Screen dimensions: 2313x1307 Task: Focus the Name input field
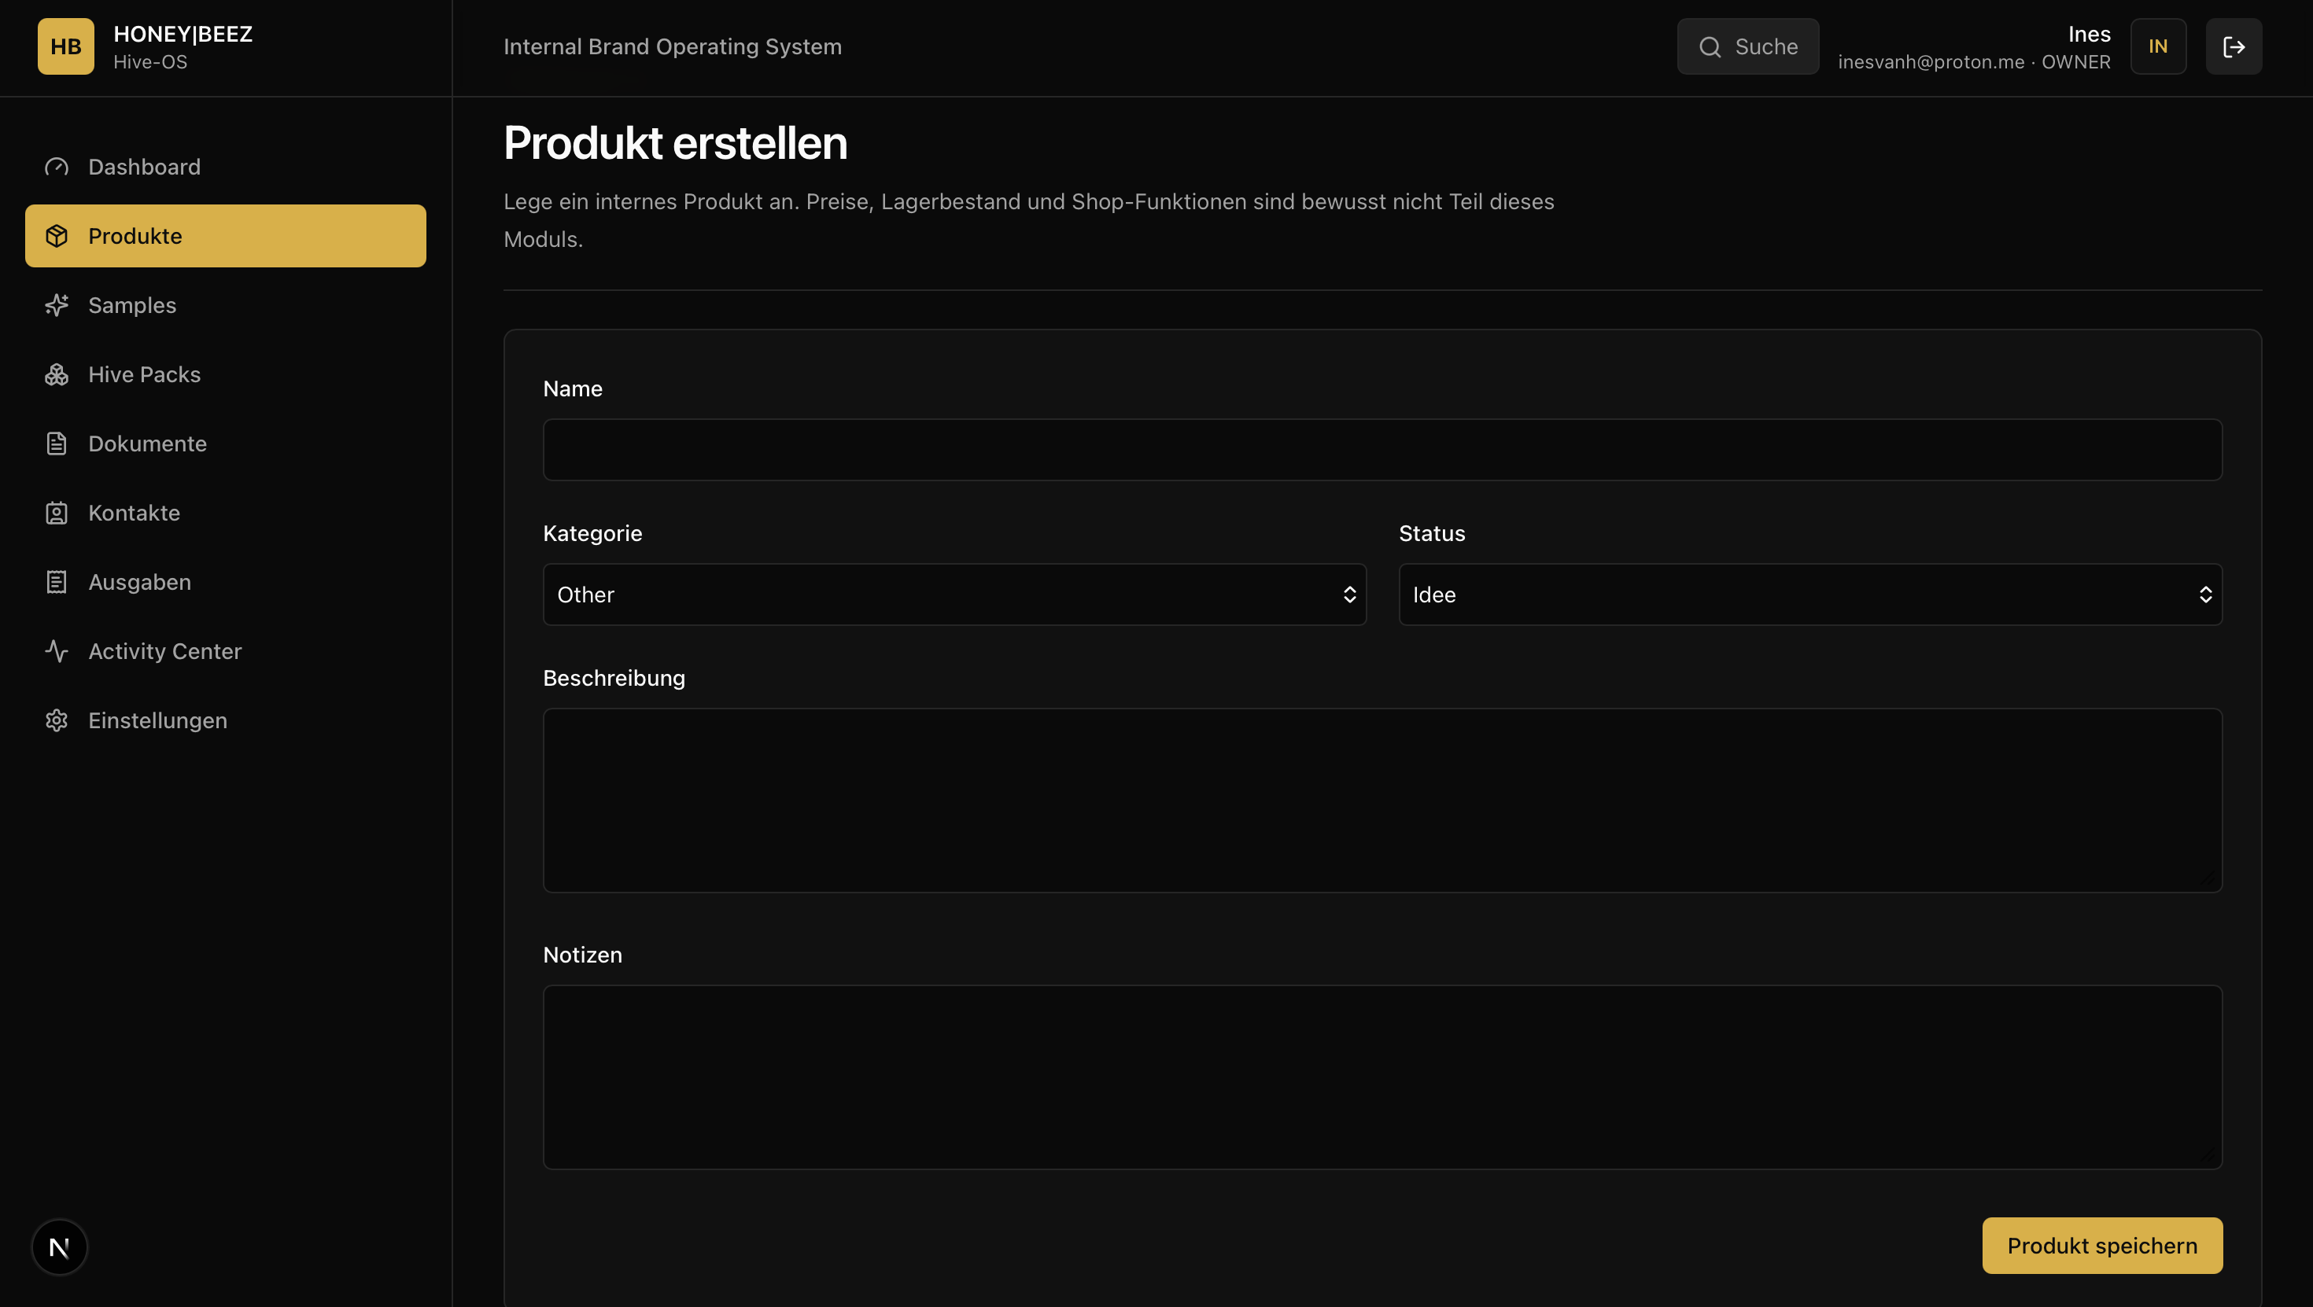(x=1383, y=450)
